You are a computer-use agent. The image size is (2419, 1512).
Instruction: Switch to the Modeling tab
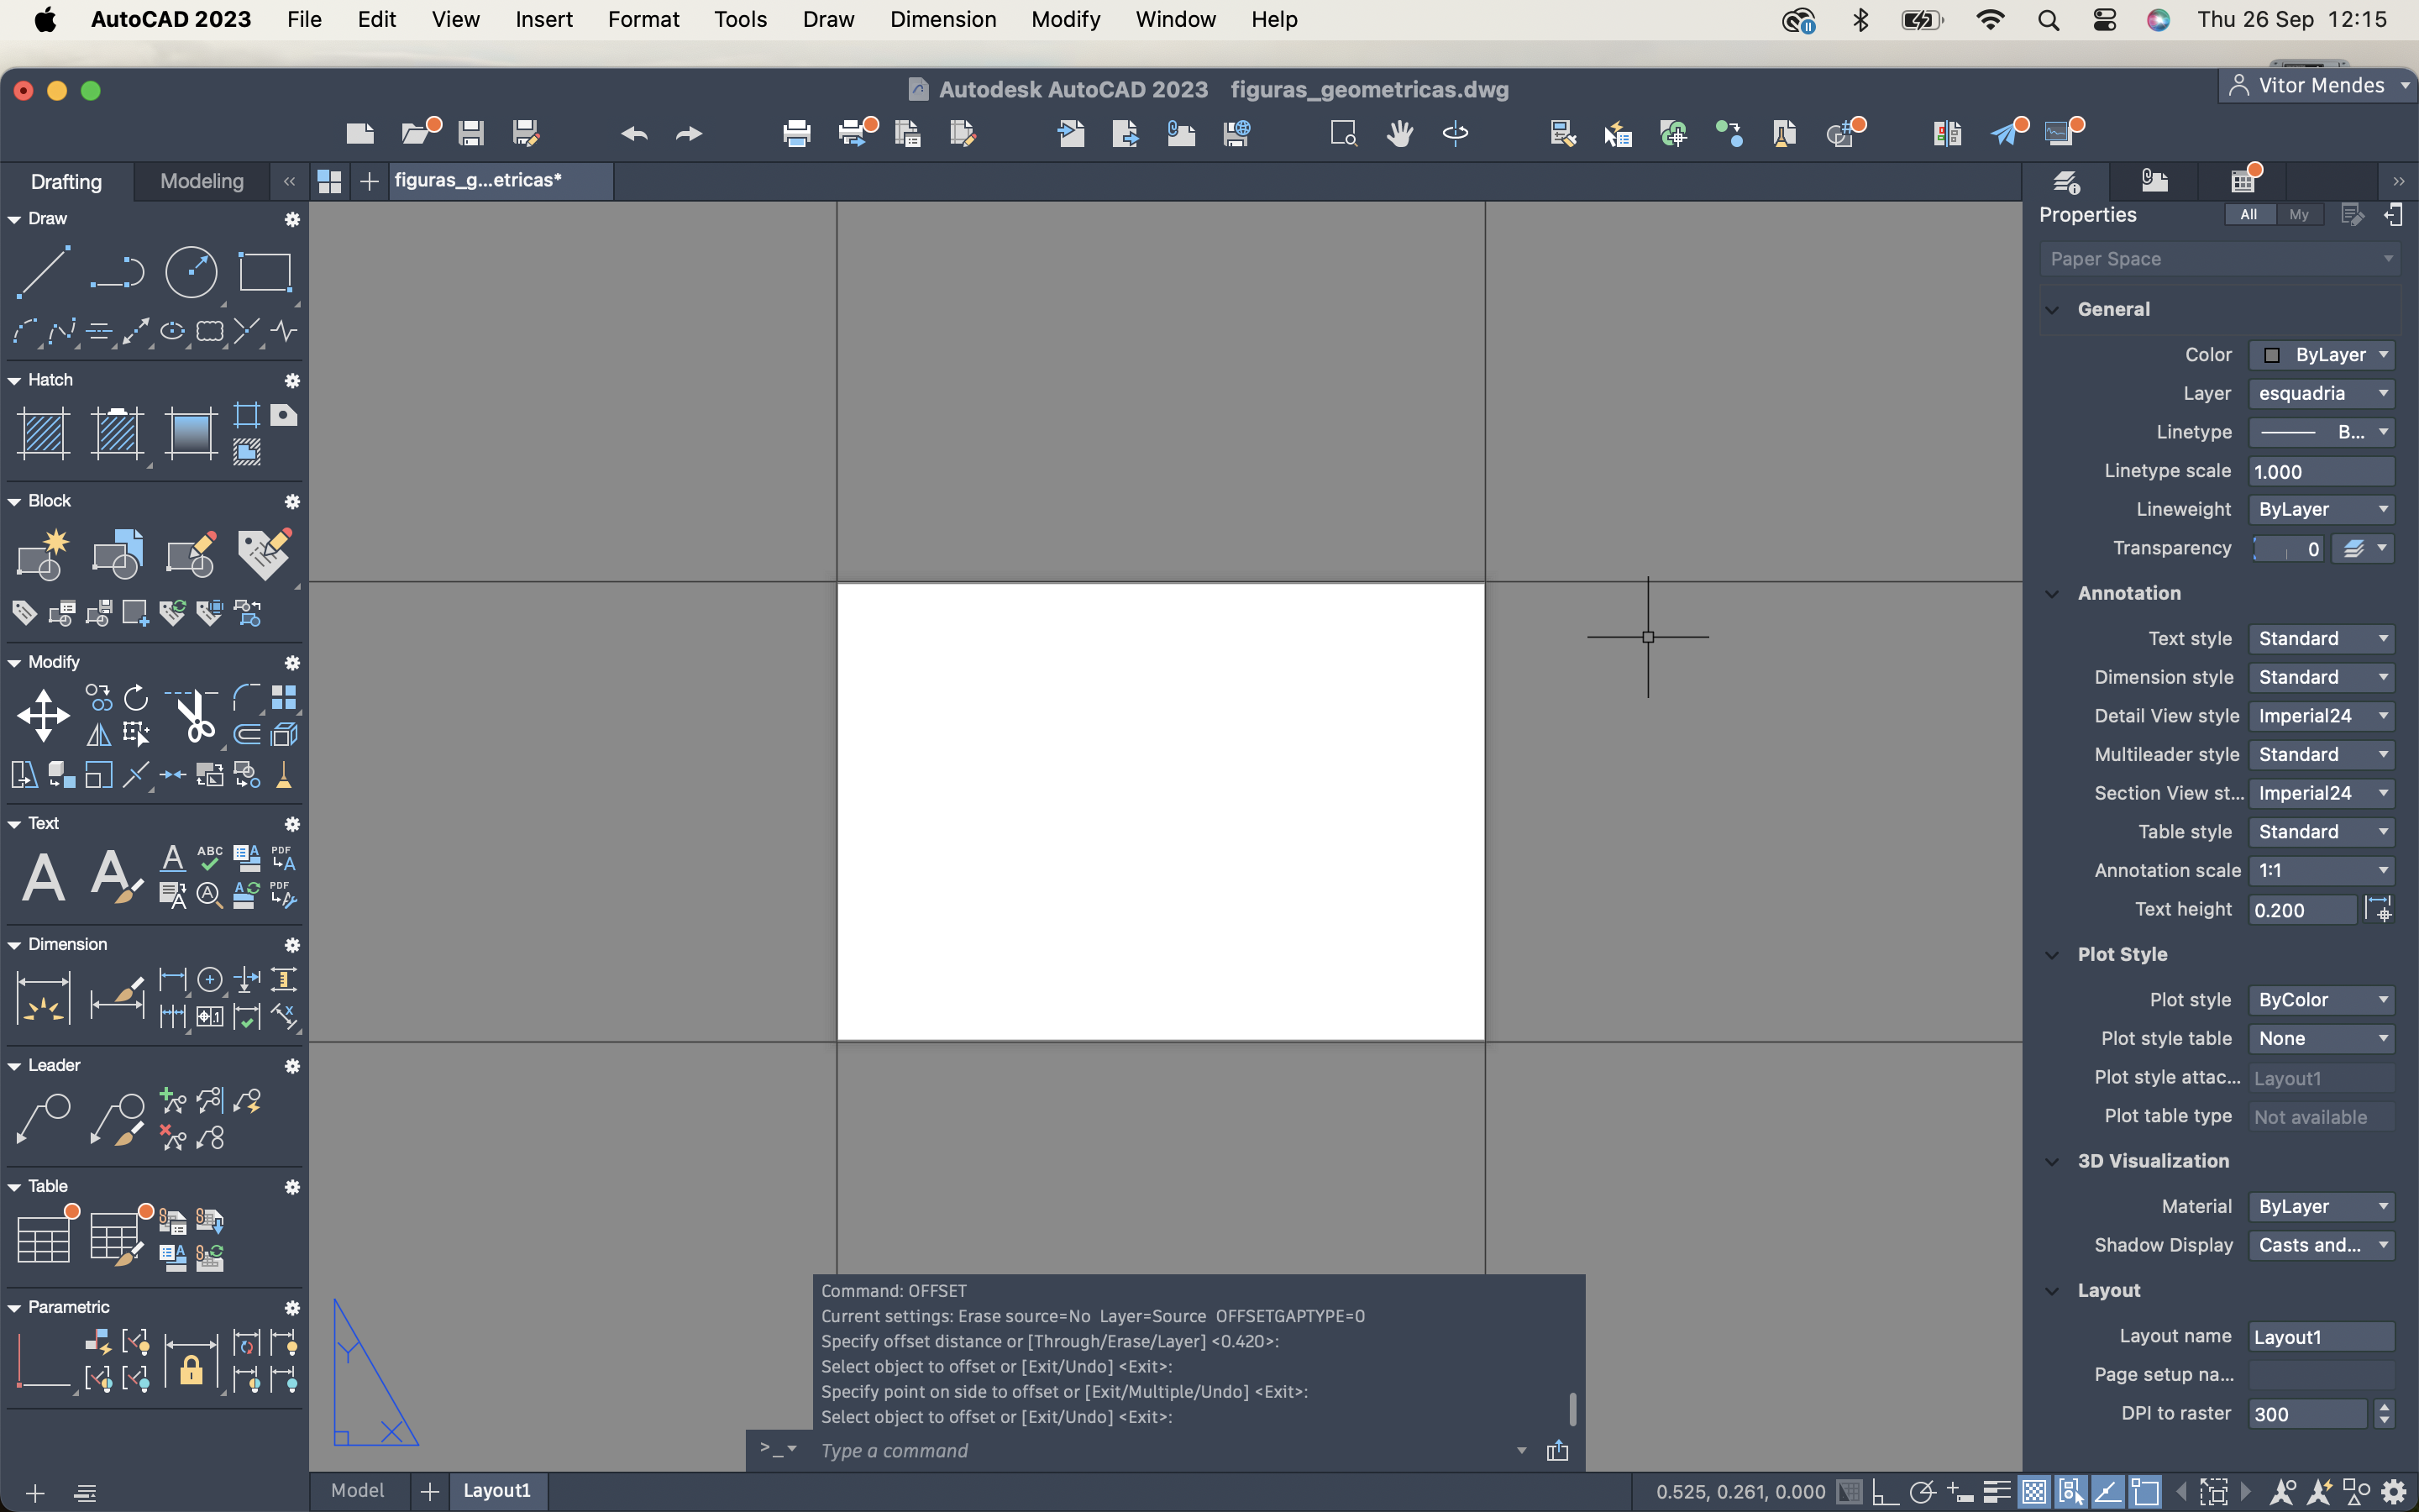[202, 181]
